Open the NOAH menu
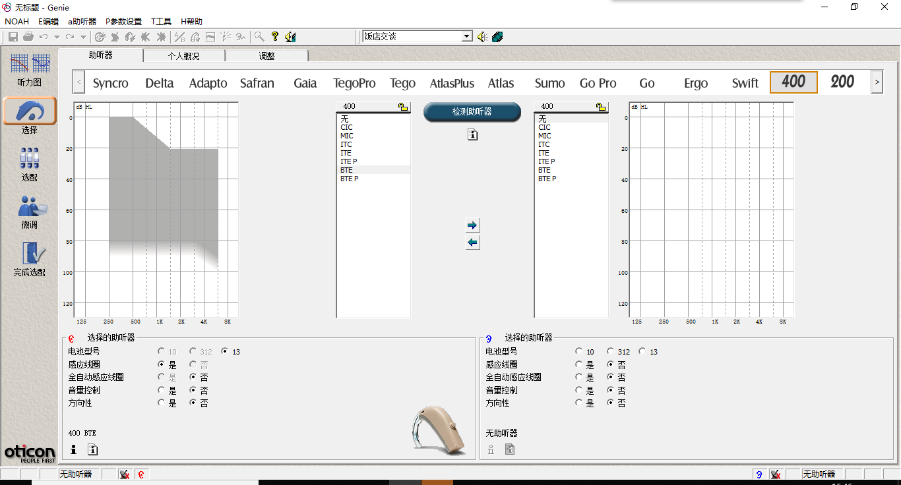The width and height of the screenshot is (901, 485). coord(17,22)
